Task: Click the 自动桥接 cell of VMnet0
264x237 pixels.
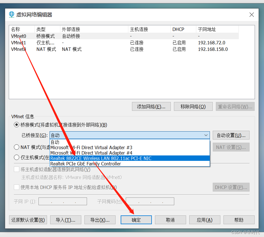Action: [71, 36]
